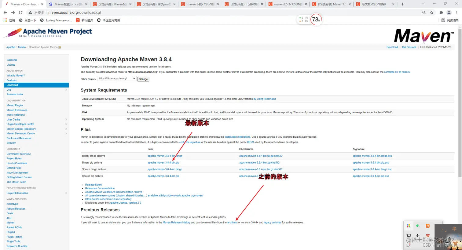This screenshot has width=462, height=250.
Task: Click the Apache Maven Project feather logo
Action: (x=48, y=33)
